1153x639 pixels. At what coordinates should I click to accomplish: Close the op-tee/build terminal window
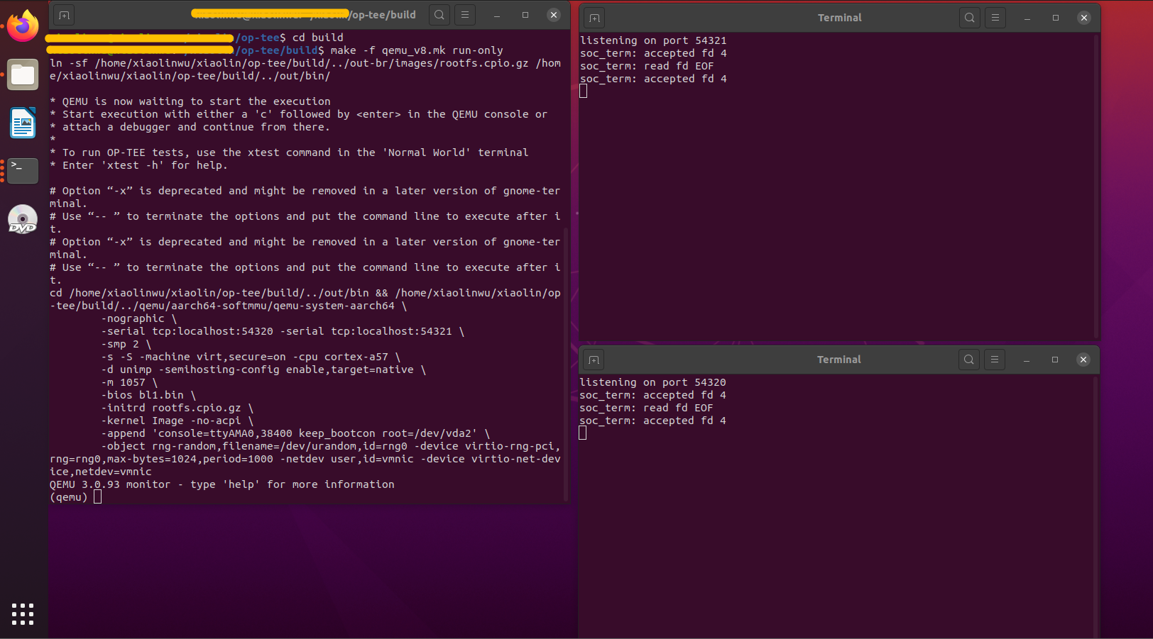(x=554, y=15)
